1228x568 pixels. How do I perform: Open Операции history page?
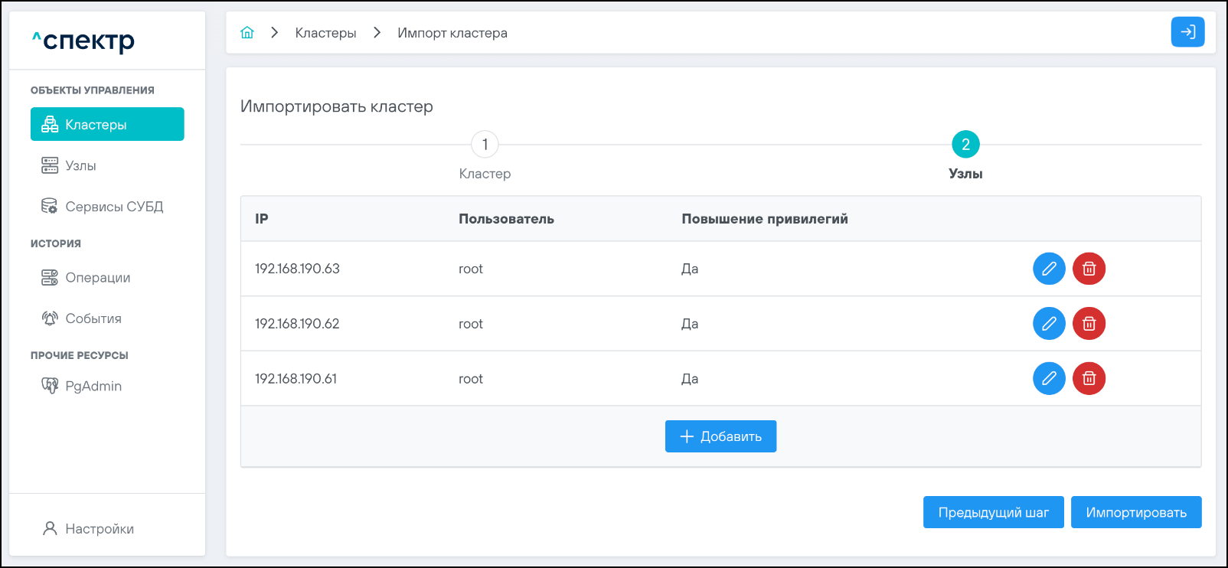(97, 278)
